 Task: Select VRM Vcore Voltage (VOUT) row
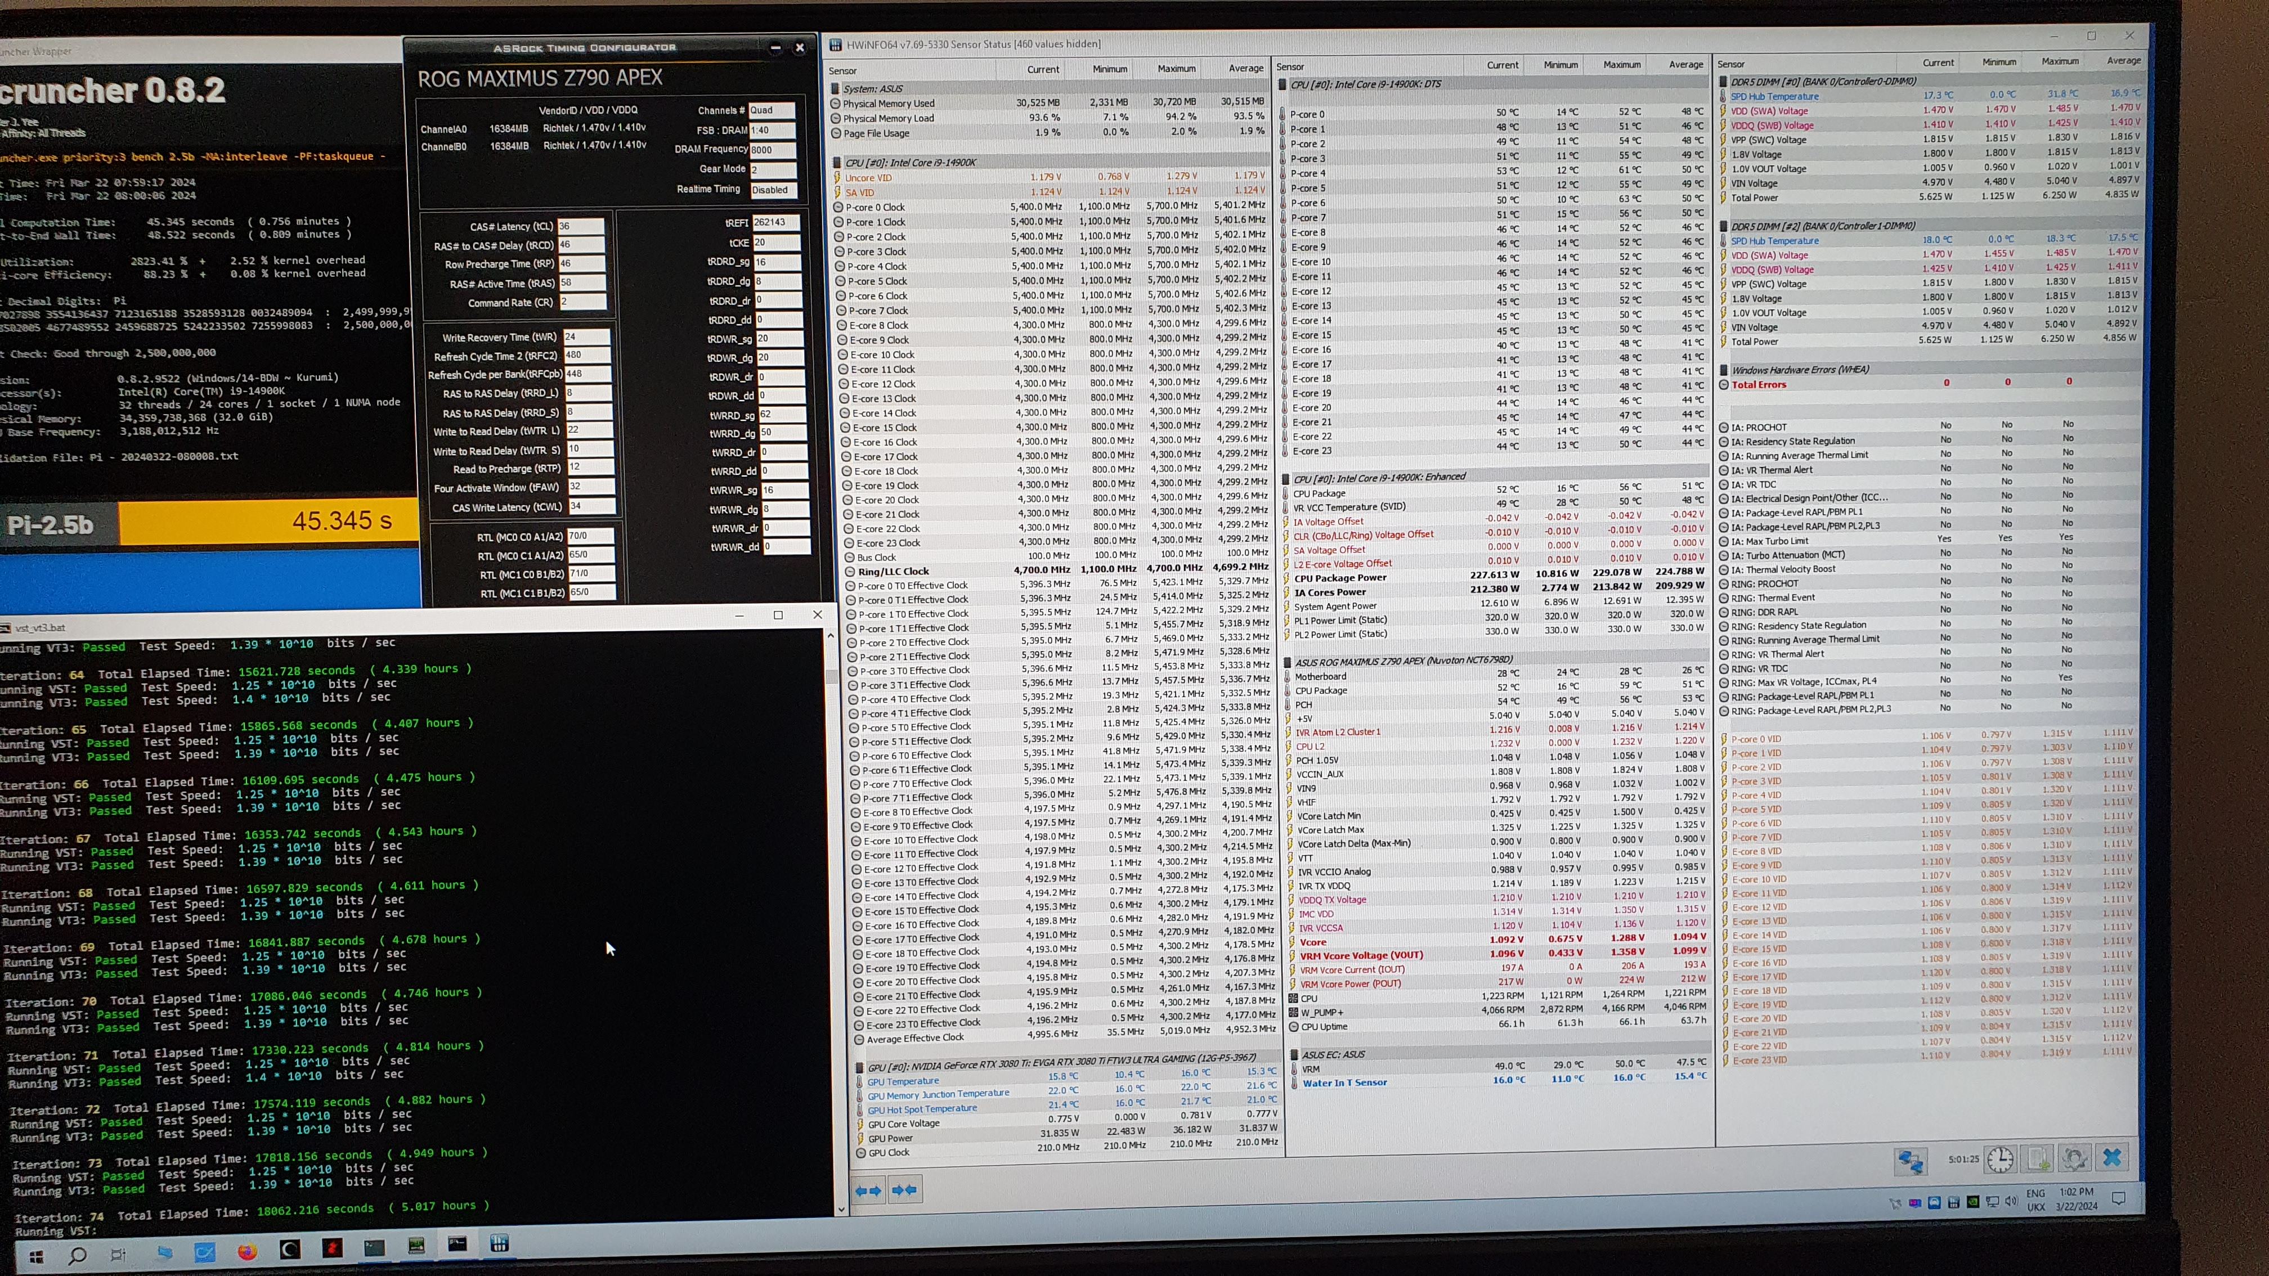(1499, 955)
